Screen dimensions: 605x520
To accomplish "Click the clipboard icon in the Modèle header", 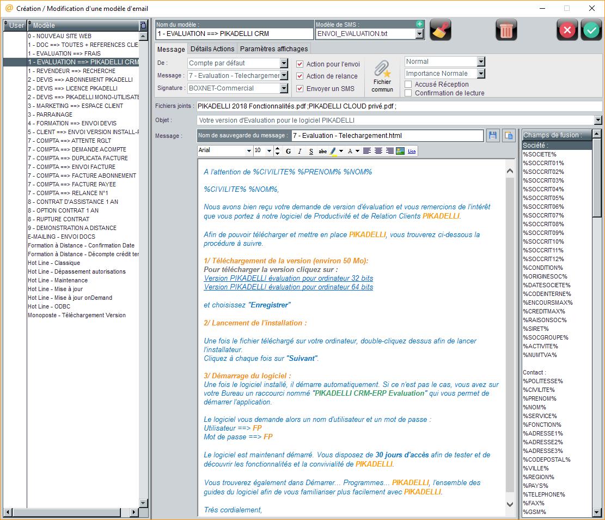I will coord(143,25).
